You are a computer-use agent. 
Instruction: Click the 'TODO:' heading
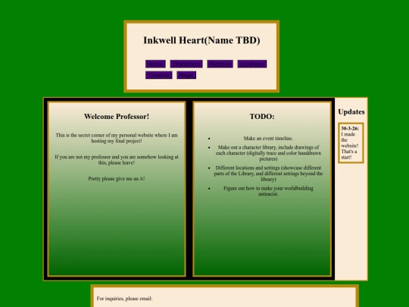pos(262,117)
